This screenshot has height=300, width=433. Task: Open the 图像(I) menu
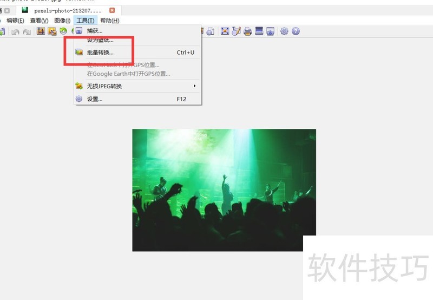(62, 21)
